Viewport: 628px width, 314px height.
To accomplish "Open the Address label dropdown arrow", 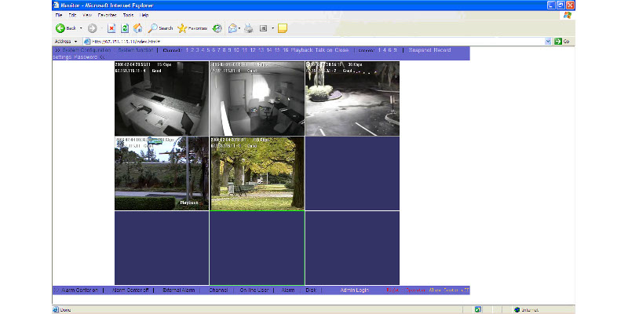I will click(x=75, y=42).
